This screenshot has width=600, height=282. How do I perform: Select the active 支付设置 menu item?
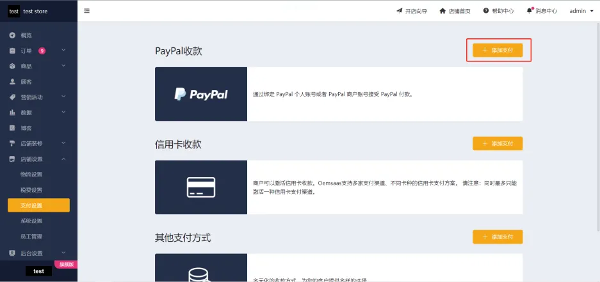coord(38,205)
